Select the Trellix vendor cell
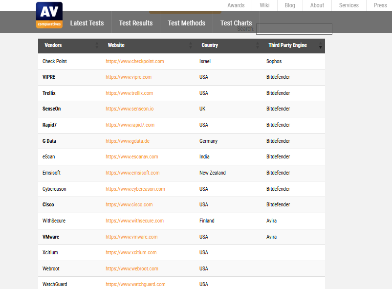Image resolution: width=392 pixels, height=289 pixels. pos(49,93)
